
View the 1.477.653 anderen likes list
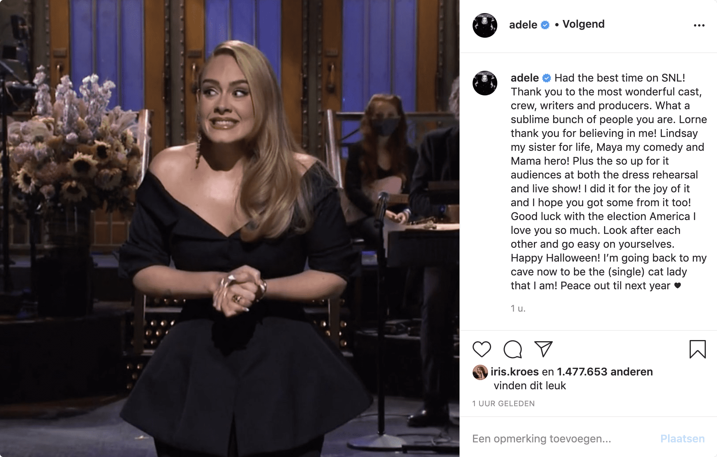coord(605,372)
